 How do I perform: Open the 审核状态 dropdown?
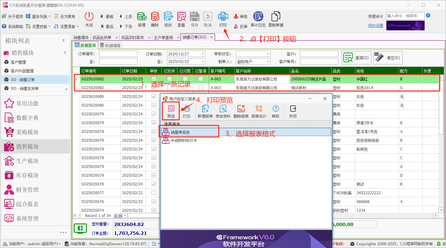[x=268, y=54]
